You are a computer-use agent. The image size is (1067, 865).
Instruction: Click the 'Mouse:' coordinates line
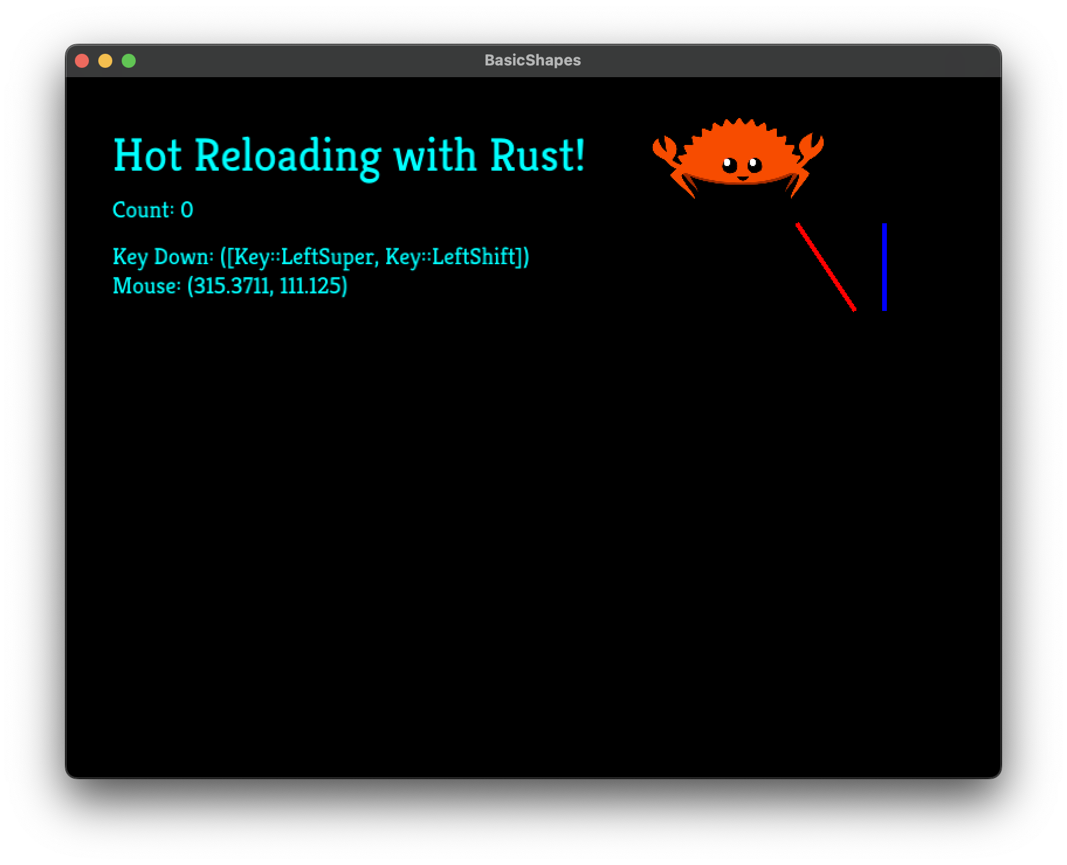click(x=230, y=286)
